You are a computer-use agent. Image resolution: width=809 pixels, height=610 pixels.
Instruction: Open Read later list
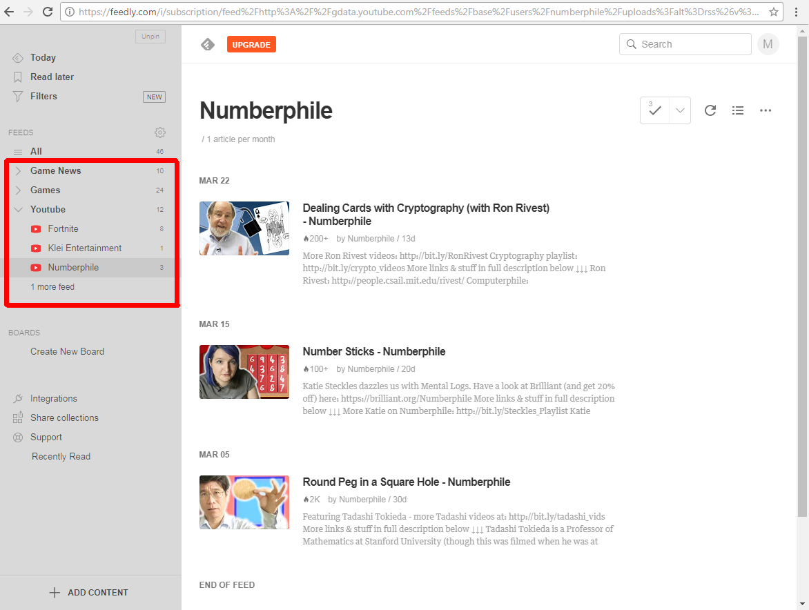pos(52,77)
